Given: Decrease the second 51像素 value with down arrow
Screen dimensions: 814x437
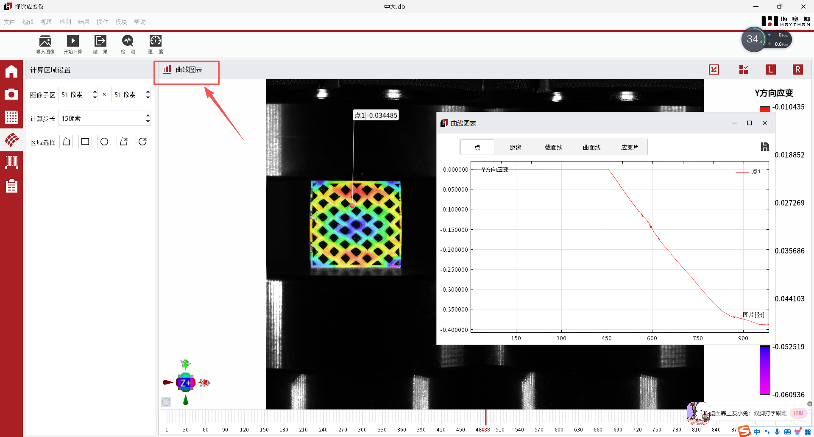Looking at the screenshot, I should (x=147, y=97).
